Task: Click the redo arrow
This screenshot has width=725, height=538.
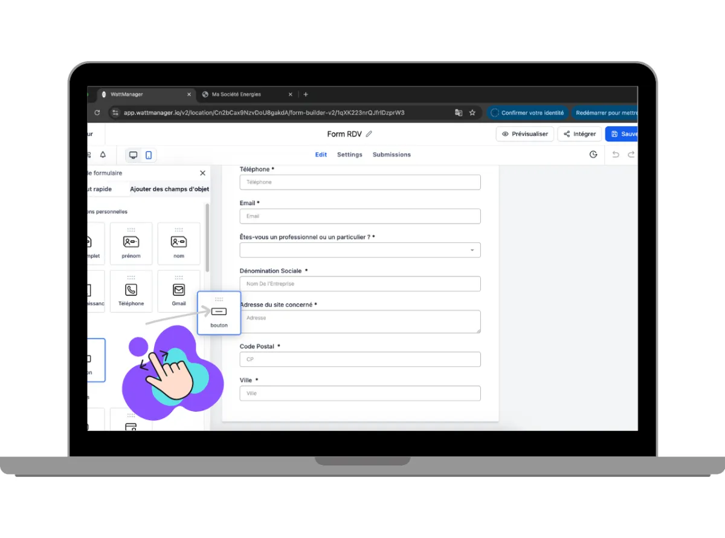Action: coord(631,155)
